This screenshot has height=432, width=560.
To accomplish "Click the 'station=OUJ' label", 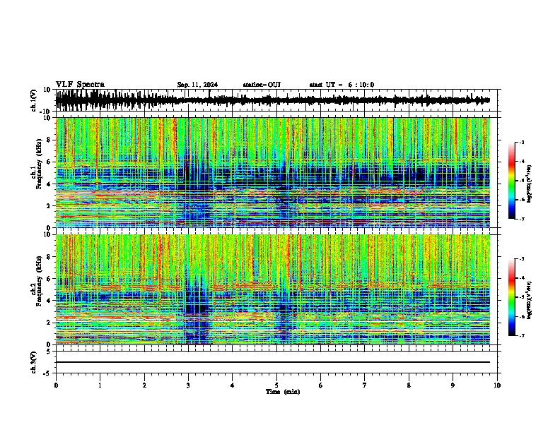I will click(262, 85).
